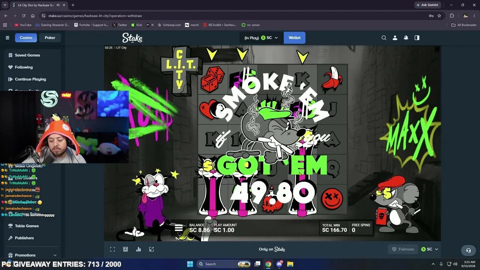Open the password key icon in the address bar
Image resolution: width=480 pixels, height=270 pixels.
431,16
